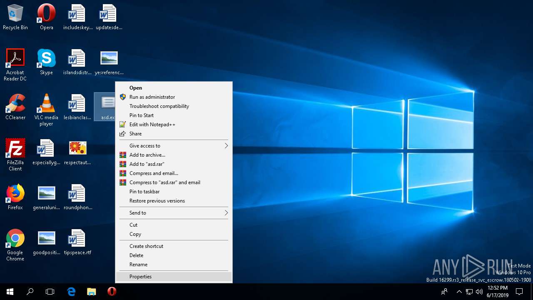Choose Cut in the context menu
The height and width of the screenshot is (300, 533).
174,225
